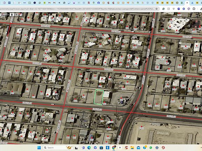Open Microsoft Teams from the taskbar
This screenshot has width=202, height=151.
click(x=83, y=148)
